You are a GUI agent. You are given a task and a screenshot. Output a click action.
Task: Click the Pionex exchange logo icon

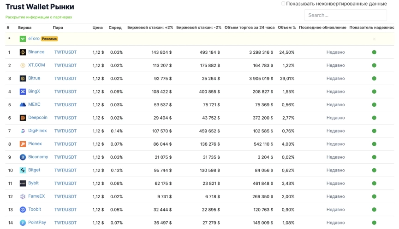[x=23, y=144]
